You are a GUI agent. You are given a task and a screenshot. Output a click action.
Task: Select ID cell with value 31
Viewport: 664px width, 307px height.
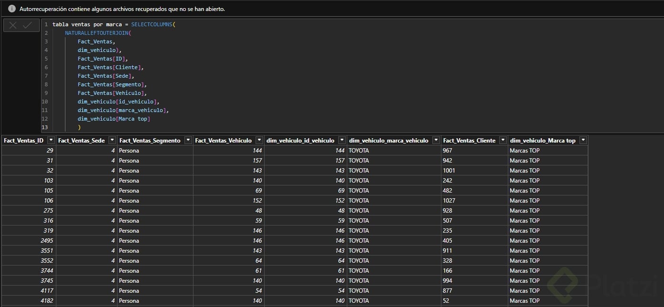(x=29, y=160)
